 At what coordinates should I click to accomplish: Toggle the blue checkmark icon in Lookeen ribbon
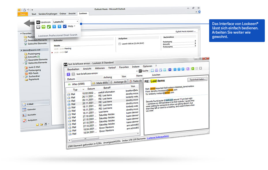coord(65,26)
